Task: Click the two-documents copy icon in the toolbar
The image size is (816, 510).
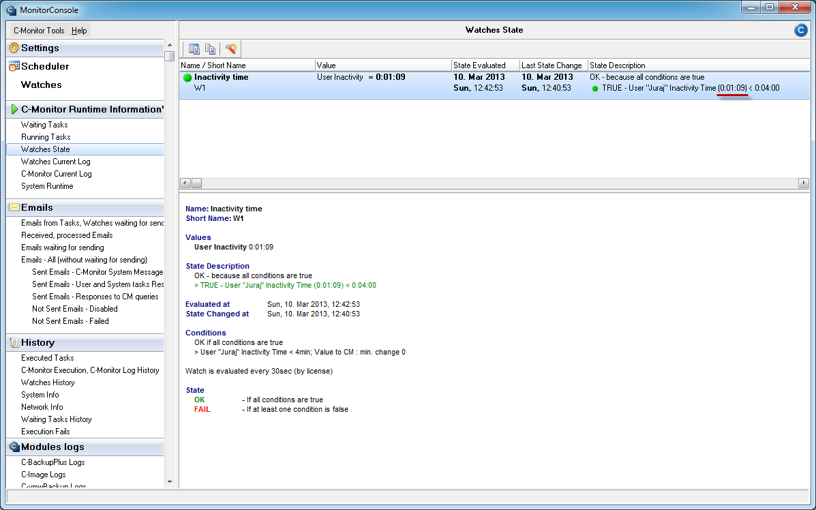Action: (210, 49)
